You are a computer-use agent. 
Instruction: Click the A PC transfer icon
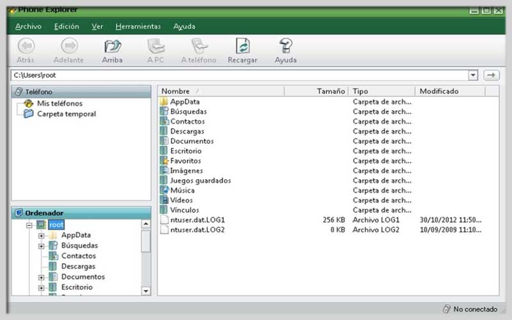point(156,46)
